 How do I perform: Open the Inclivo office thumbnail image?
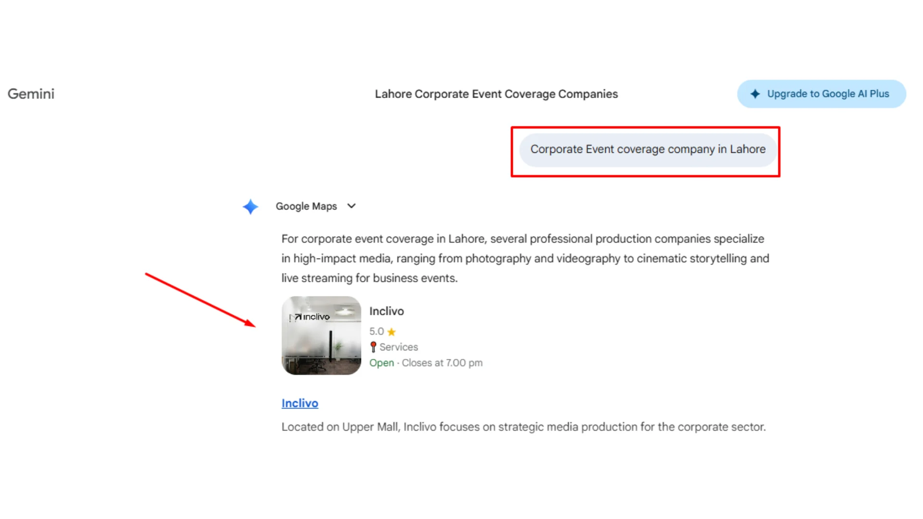point(321,335)
